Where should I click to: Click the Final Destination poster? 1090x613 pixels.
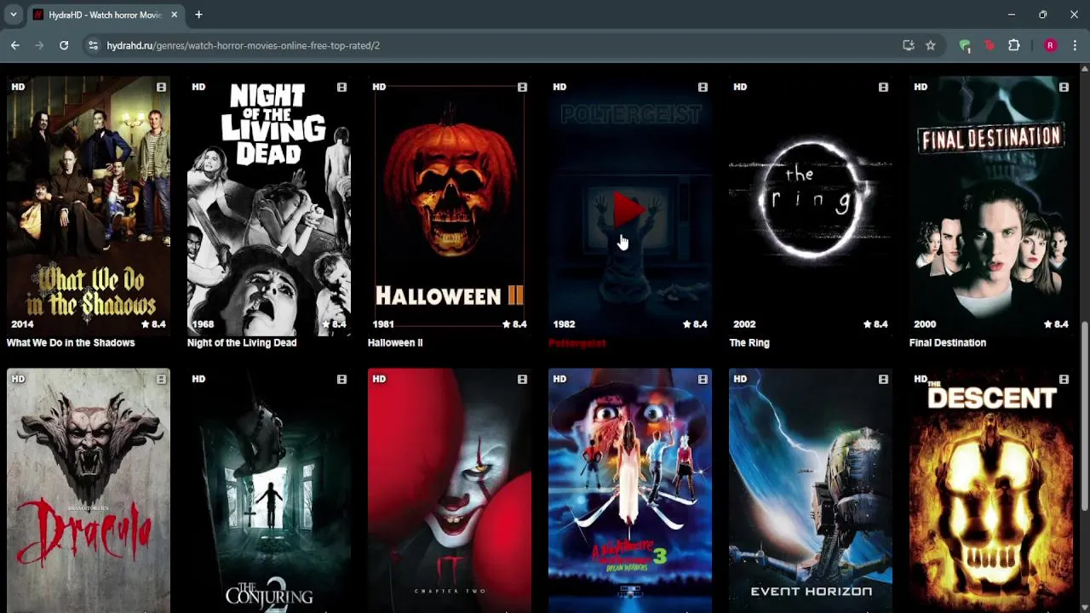(991, 206)
